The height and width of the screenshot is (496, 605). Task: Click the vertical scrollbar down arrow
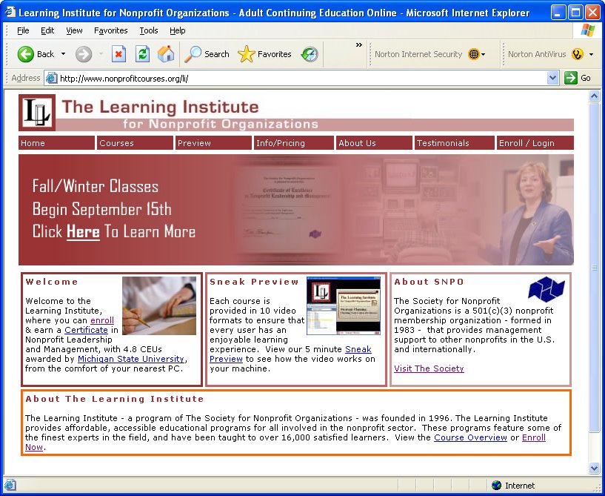(x=594, y=468)
